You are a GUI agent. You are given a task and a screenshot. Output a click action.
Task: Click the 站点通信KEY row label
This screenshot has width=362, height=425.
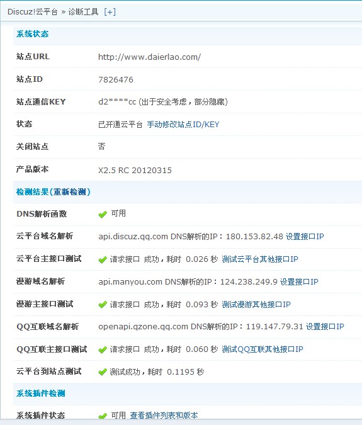[41, 102]
